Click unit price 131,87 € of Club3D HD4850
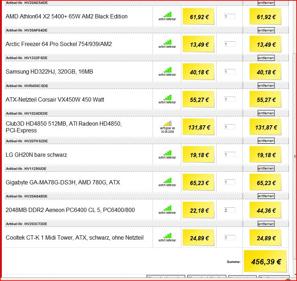The height and width of the screenshot is (281, 297). (x=199, y=127)
